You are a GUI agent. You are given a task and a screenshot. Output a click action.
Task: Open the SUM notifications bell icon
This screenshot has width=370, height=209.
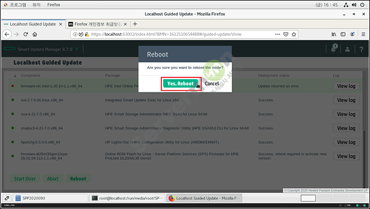coord(334,48)
